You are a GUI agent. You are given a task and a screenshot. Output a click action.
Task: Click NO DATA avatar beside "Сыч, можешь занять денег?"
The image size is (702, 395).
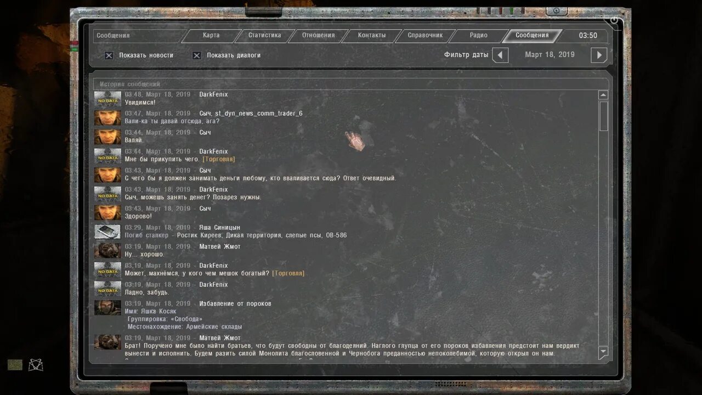point(107,194)
